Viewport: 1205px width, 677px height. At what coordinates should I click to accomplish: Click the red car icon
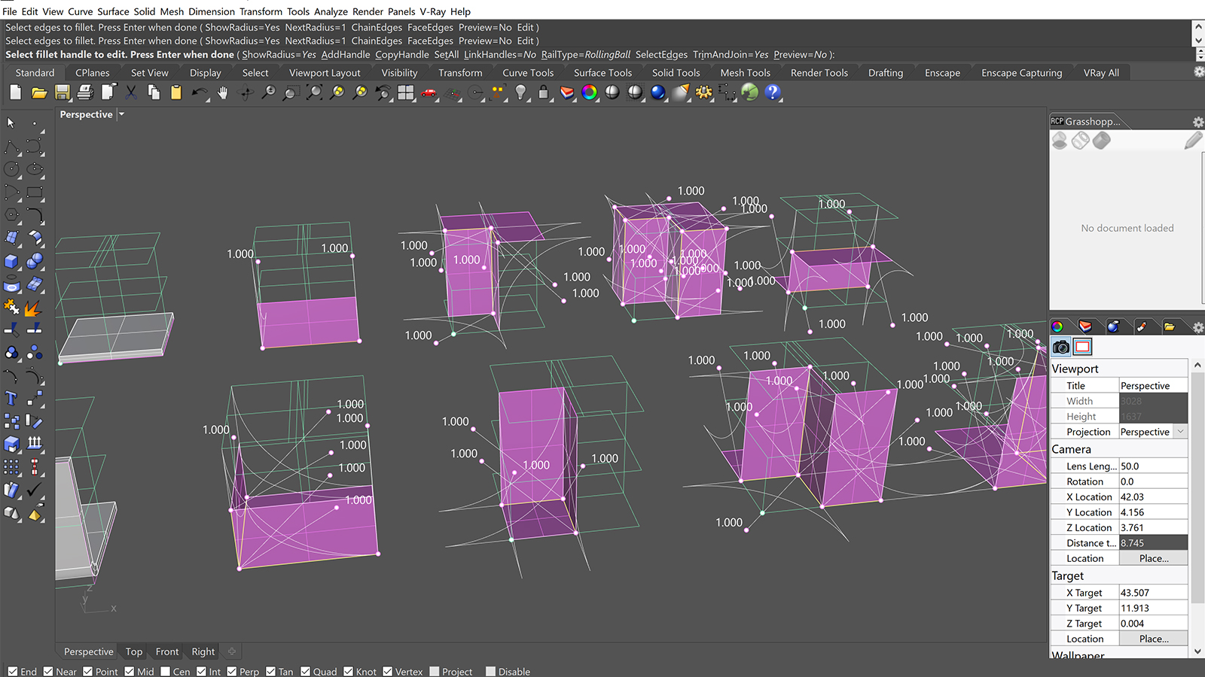click(429, 93)
